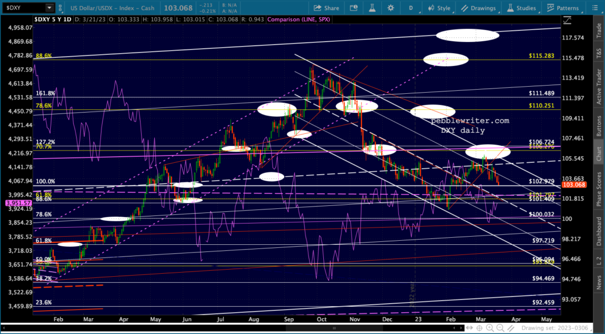Click the US Dollar/USDX - Index - Cash description

point(112,8)
